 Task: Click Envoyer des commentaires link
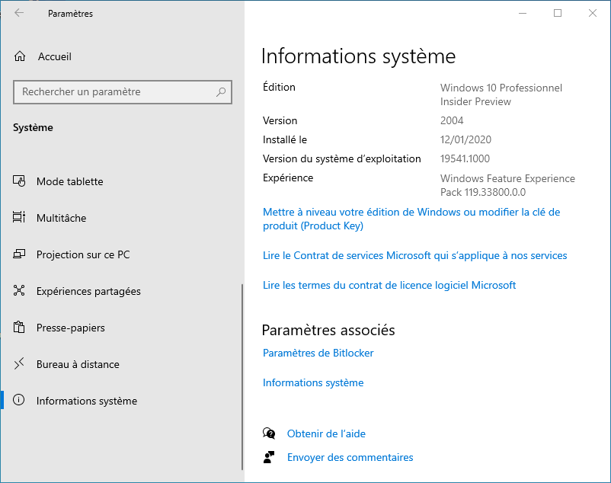350,457
